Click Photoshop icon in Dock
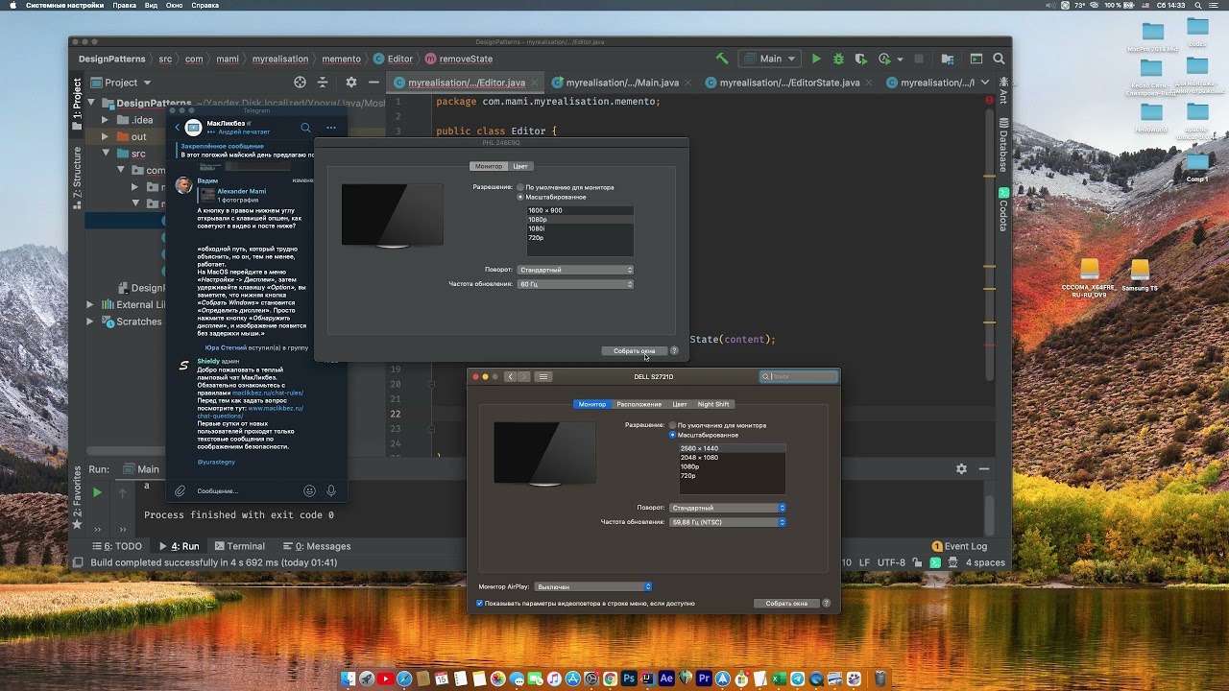Screen dimensions: 1229x691 coord(629,679)
